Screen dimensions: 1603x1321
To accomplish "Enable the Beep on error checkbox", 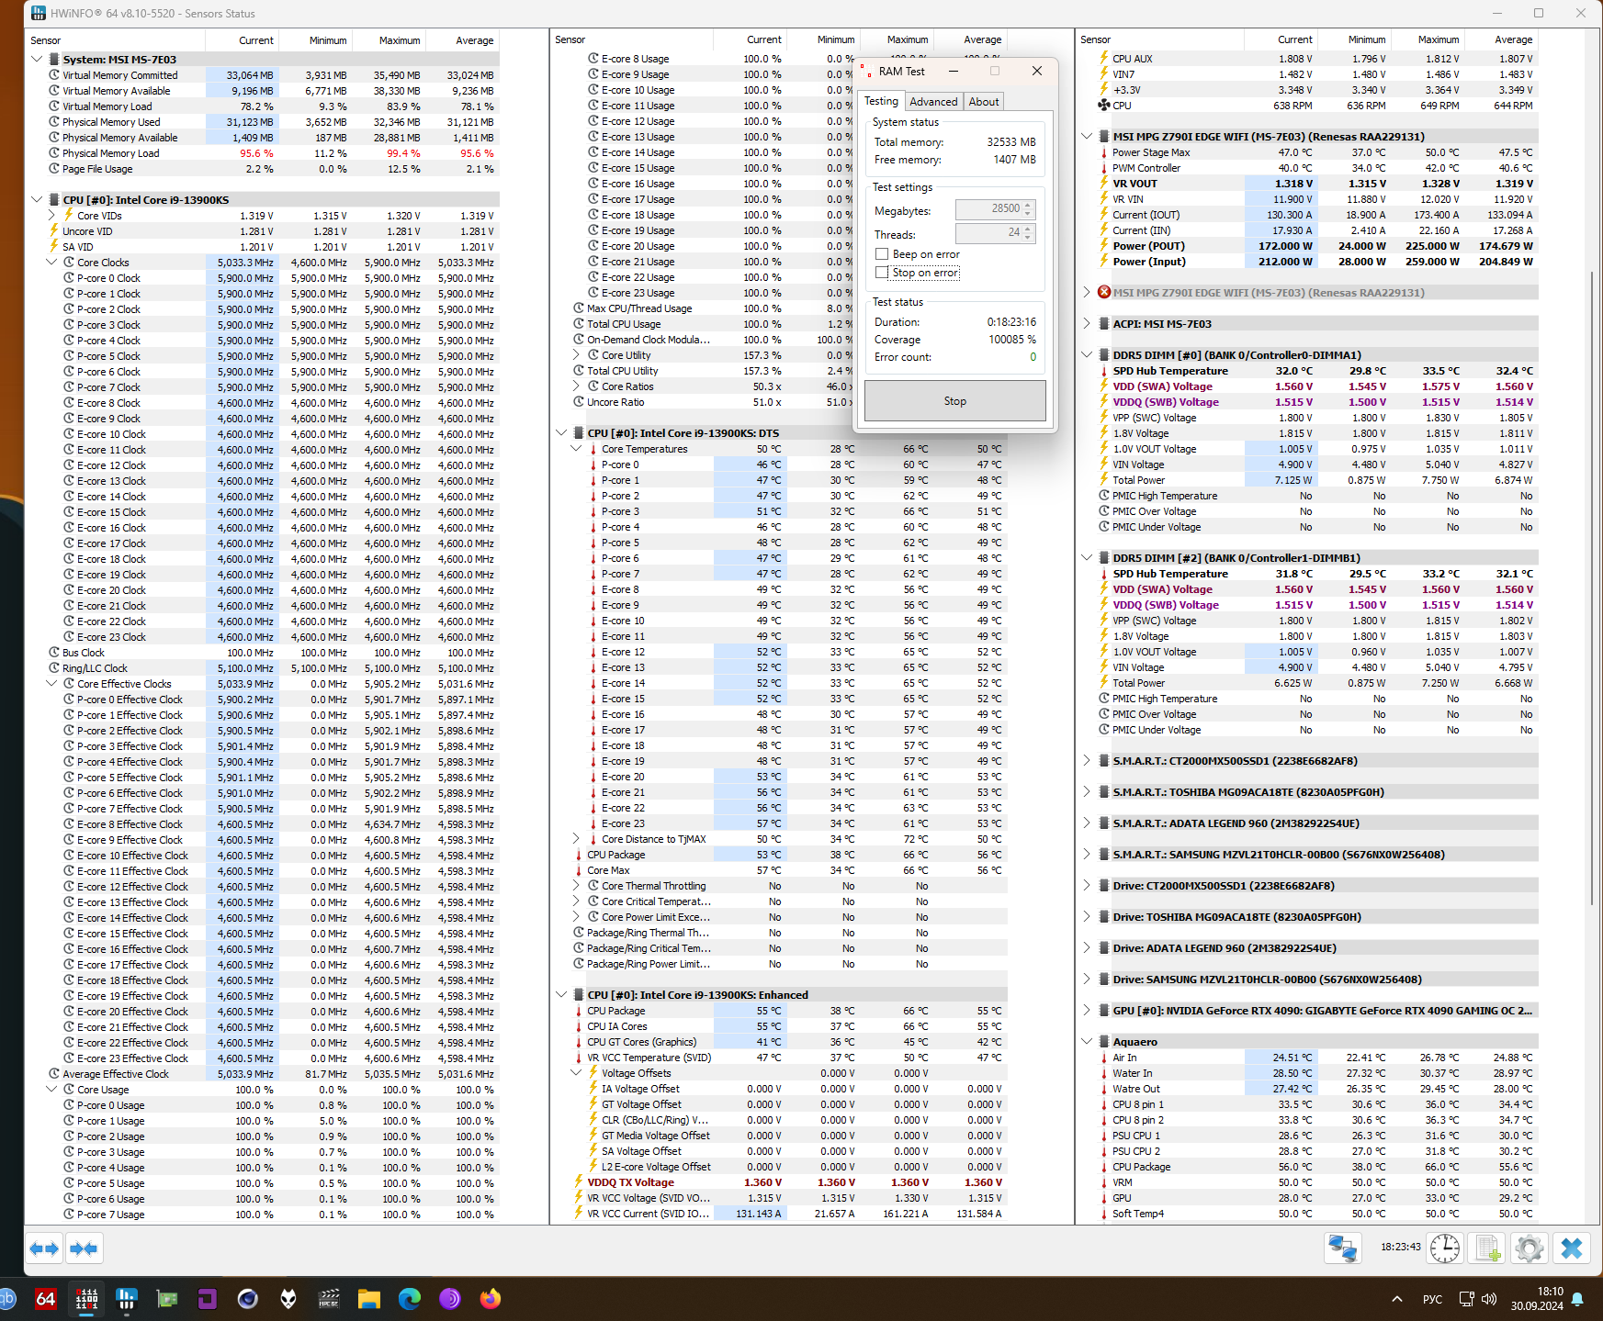I will pos(882,254).
